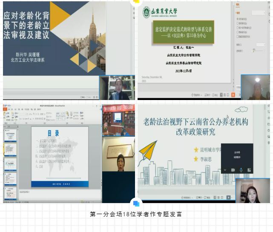Click the 目录 slide title text
Screen dimensions: 273x232
(53, 133)
